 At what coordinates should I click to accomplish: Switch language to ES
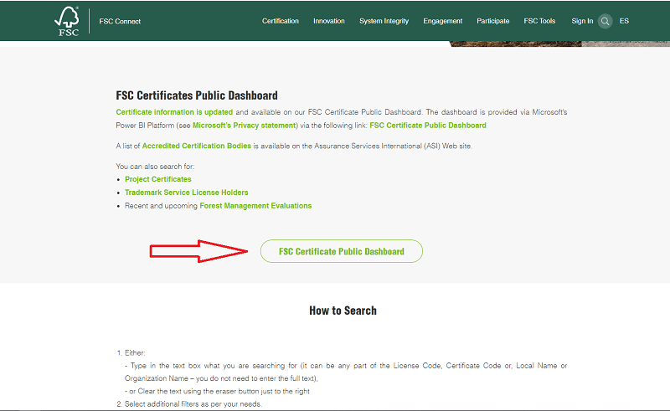point(624,21)
